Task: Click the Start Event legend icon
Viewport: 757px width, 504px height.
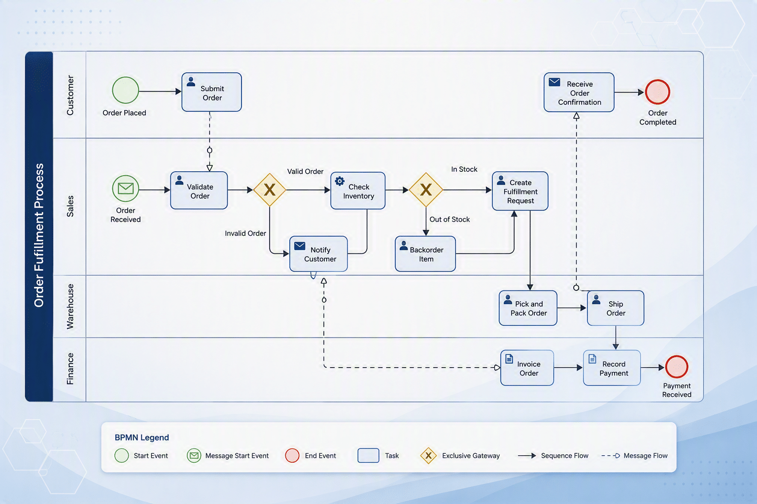Action: tap(122, 456)
